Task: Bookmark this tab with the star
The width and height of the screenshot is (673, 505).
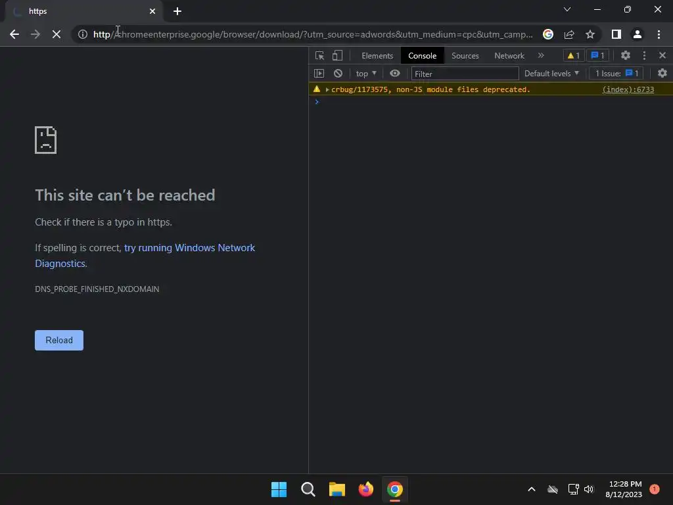Action: click(x=590, y=34)
